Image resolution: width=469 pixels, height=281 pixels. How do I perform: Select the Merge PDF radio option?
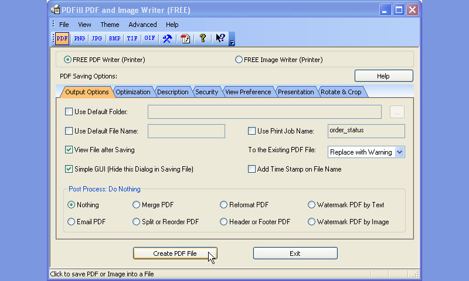tap(136, 205)
